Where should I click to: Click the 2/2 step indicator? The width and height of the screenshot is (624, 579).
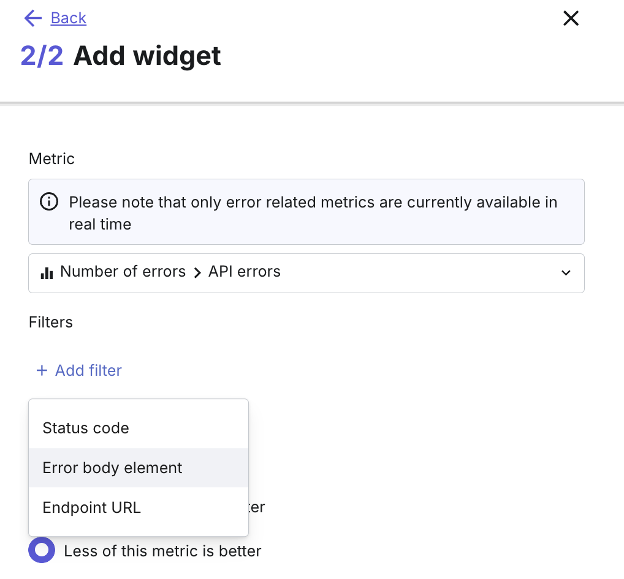(x=42, y=56)
